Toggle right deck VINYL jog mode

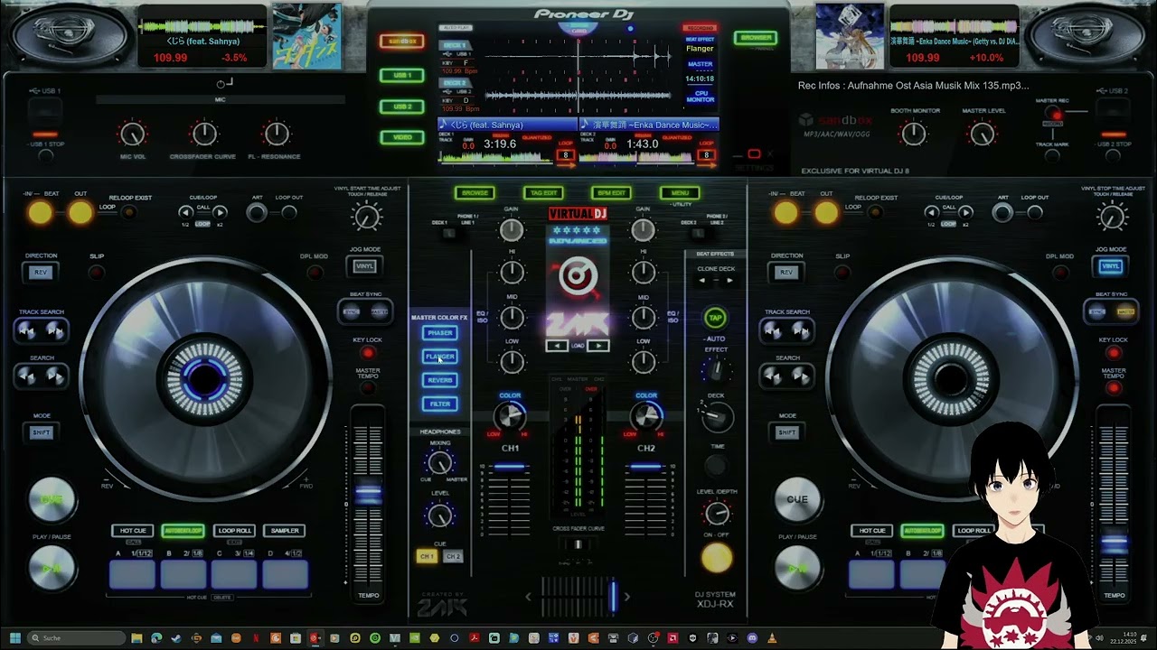[x=1110, y=265]
